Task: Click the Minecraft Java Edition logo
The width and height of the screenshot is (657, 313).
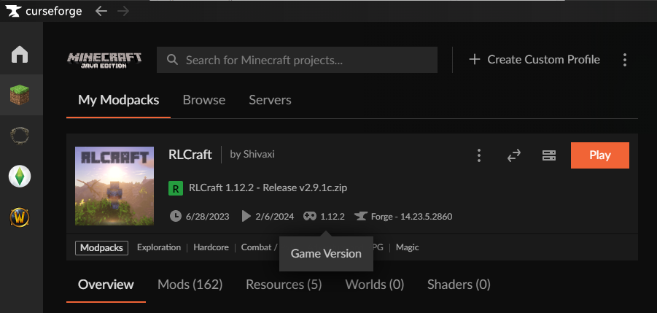Action: (x=104, y=61)
